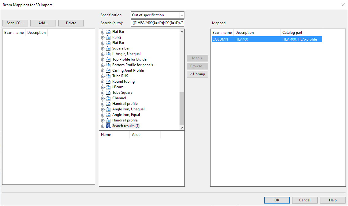Click the Rung catalog icon
Viewport: 348px width, 206px height.
(108, 37)
